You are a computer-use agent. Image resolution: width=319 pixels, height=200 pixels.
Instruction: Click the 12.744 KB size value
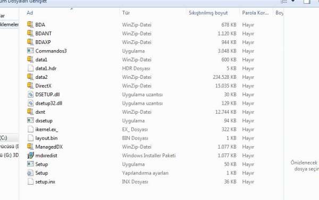[x=226, y=112]
